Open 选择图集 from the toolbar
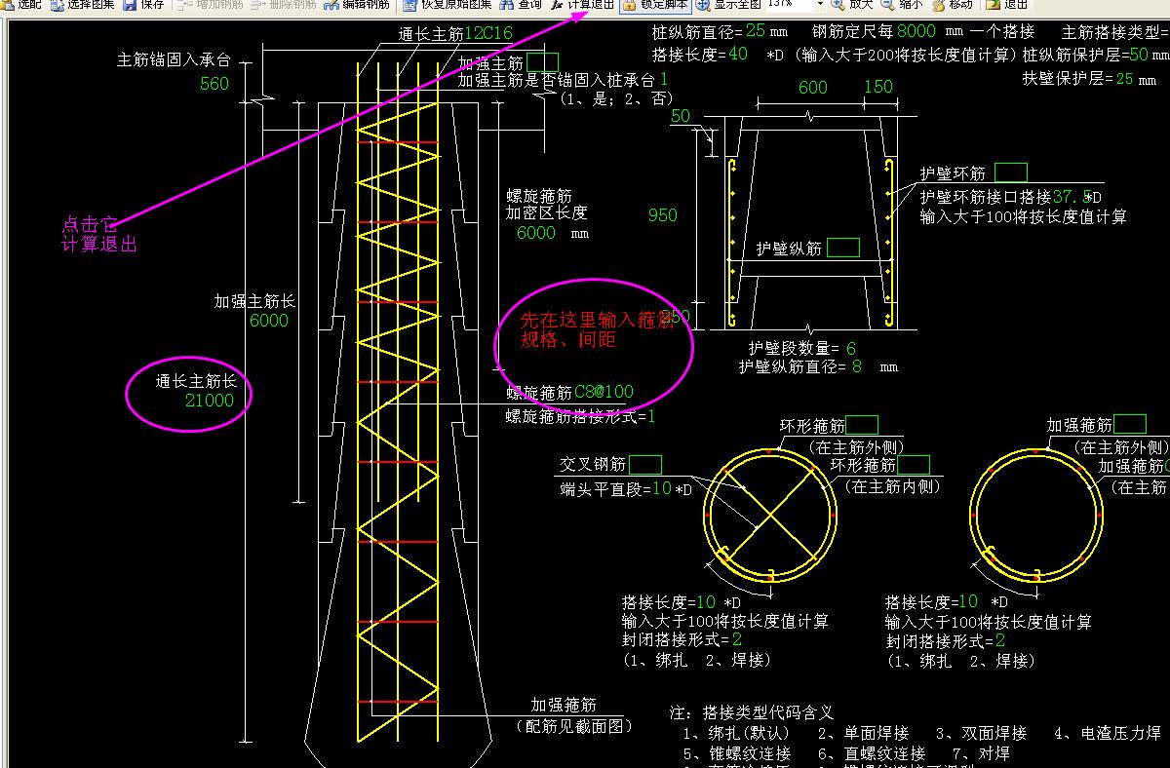 81,4
